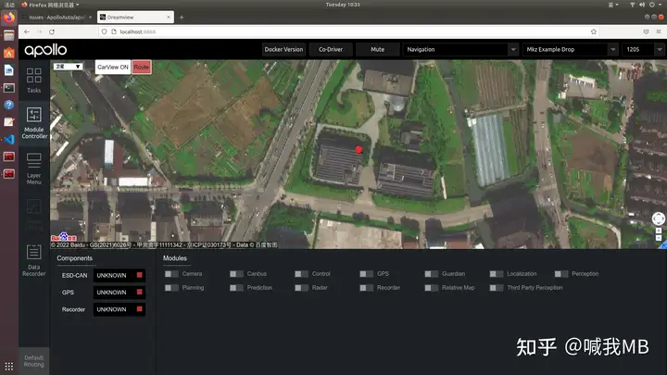Screen dimensions: 667x375
Task: Enable the Relative Map module
Action: (432, 288)
